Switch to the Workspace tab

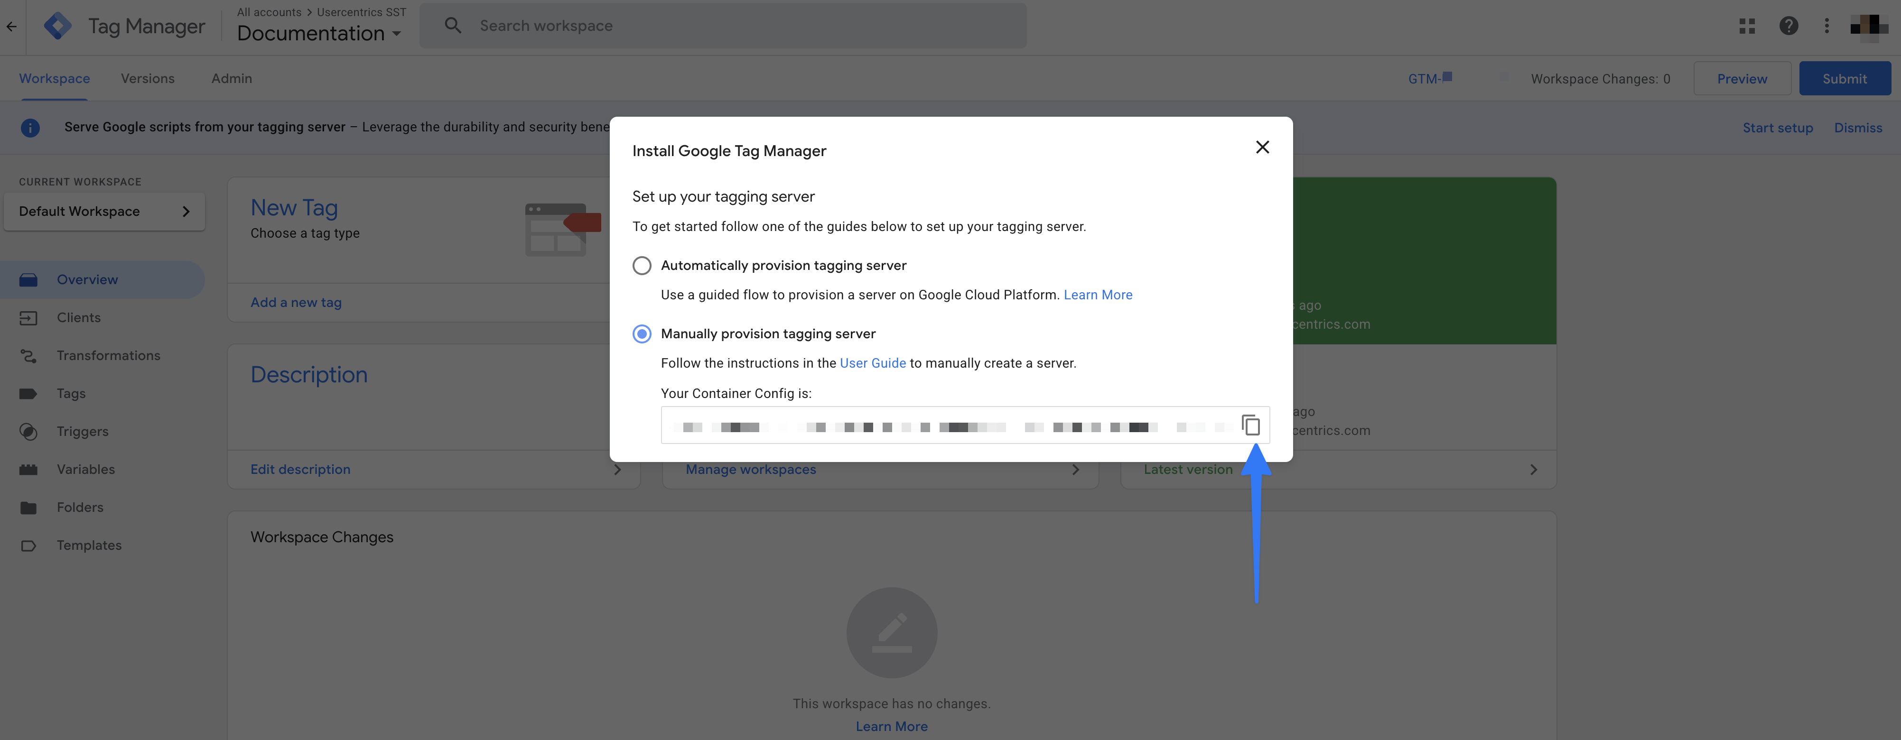(55, 78)
